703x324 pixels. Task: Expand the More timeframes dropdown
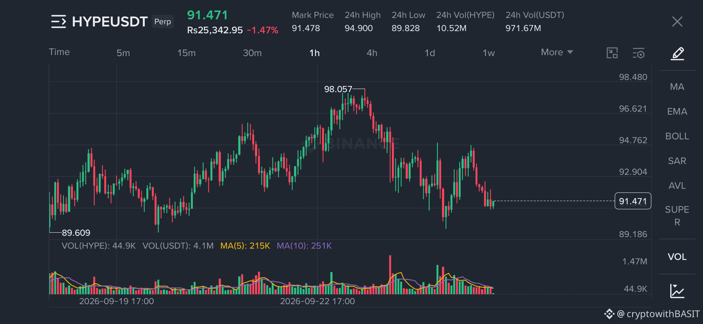(x=557, y=52)
